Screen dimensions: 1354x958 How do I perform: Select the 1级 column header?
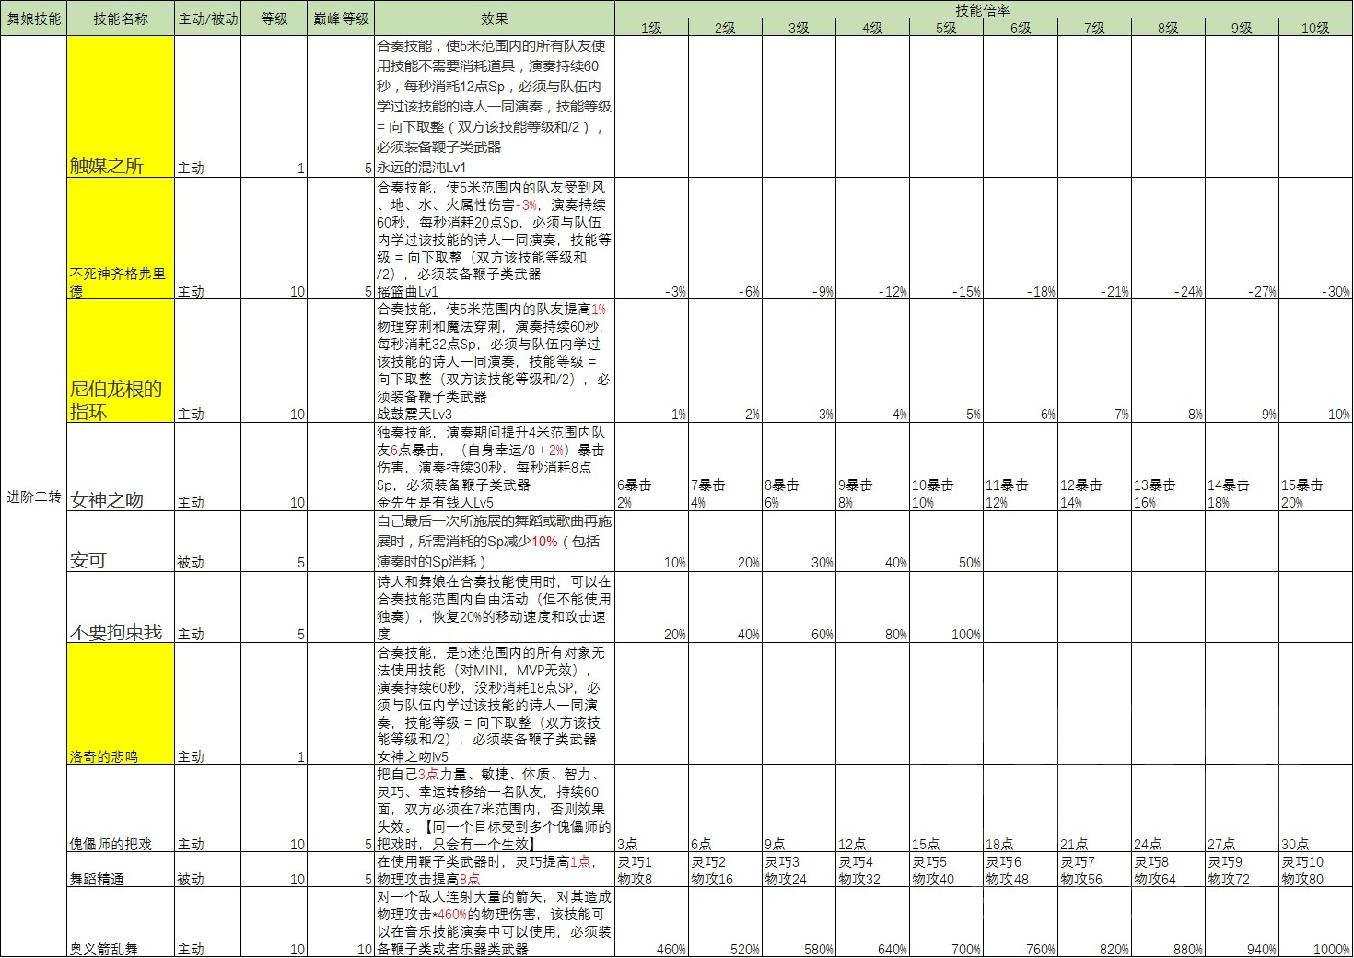(651, 28)
